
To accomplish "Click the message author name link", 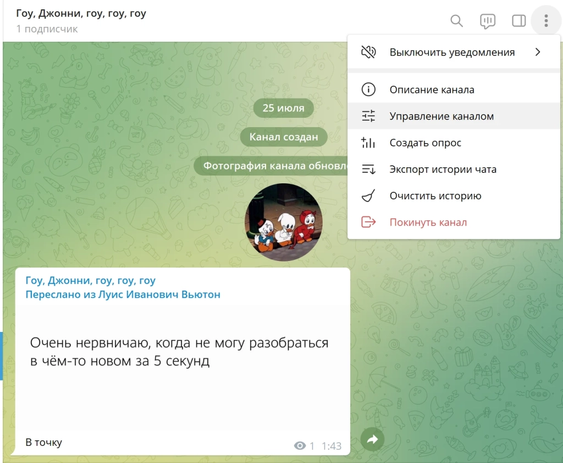I will pos(91,280).
